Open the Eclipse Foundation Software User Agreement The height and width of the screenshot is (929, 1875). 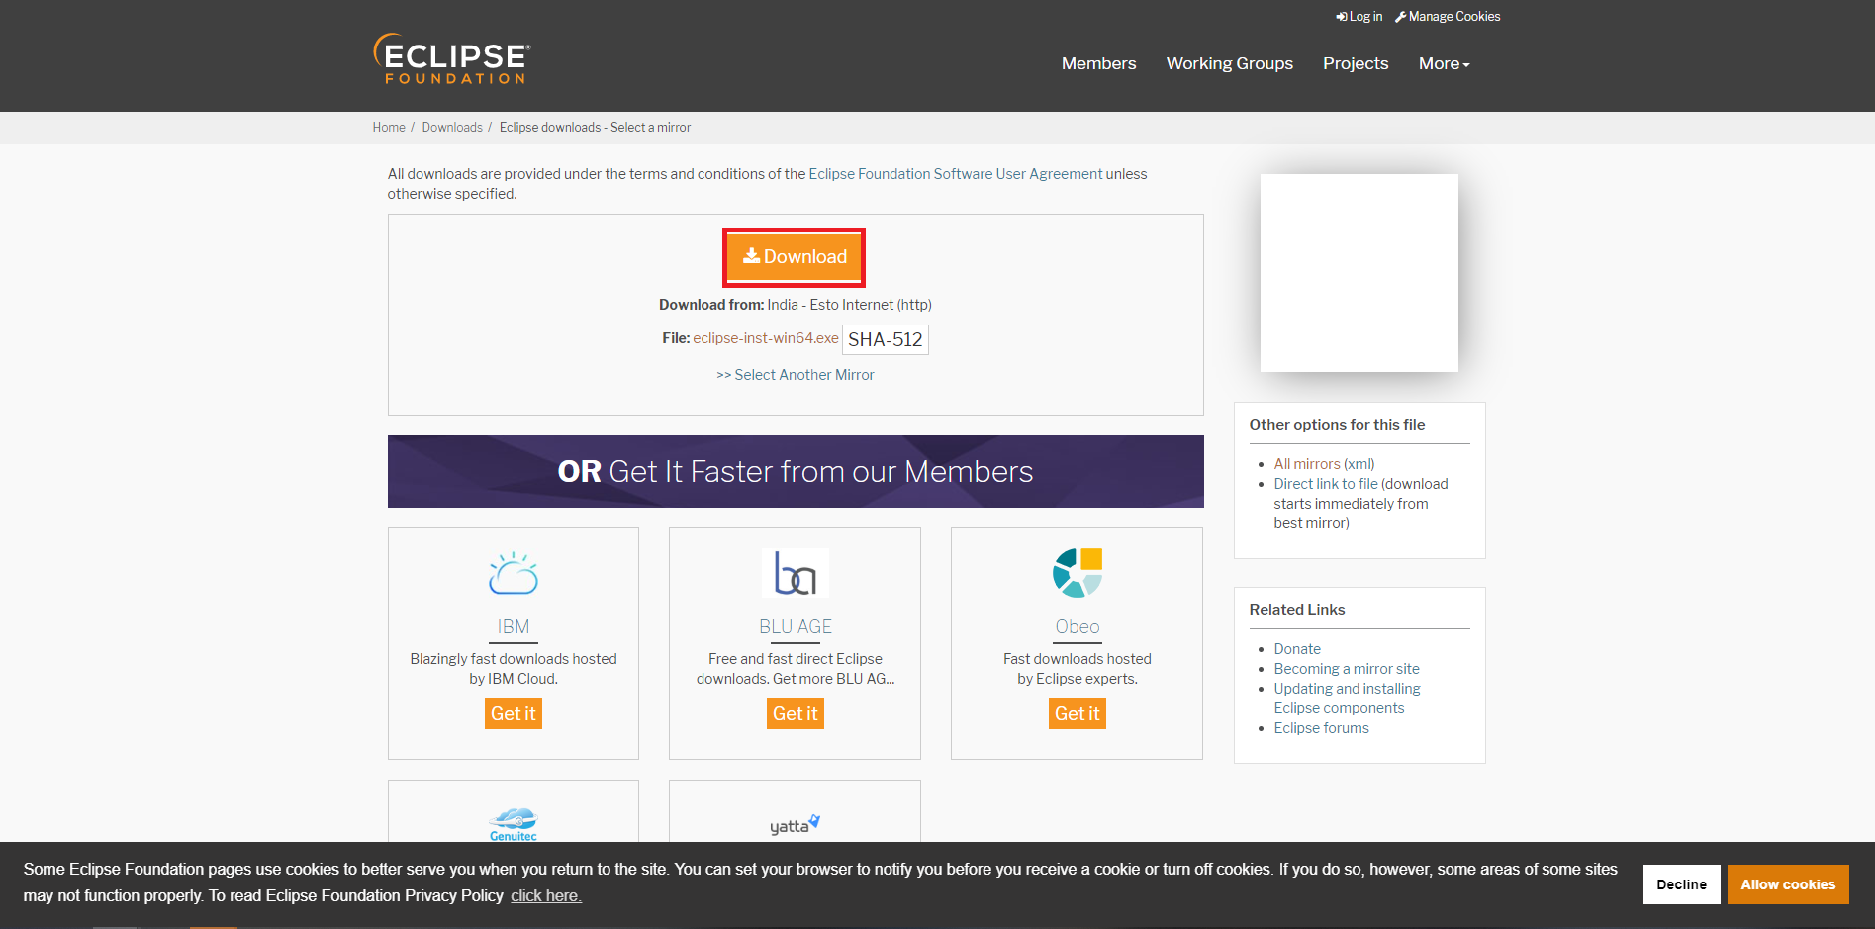coord(956,174)
